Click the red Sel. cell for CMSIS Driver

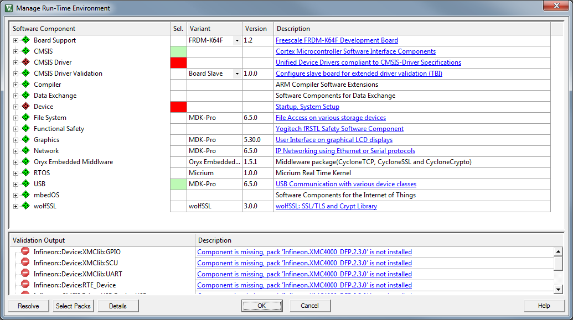178,62
